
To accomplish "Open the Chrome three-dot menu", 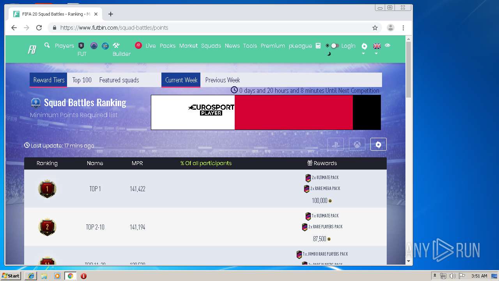I will pyautogui.click(x=403, y=28).
